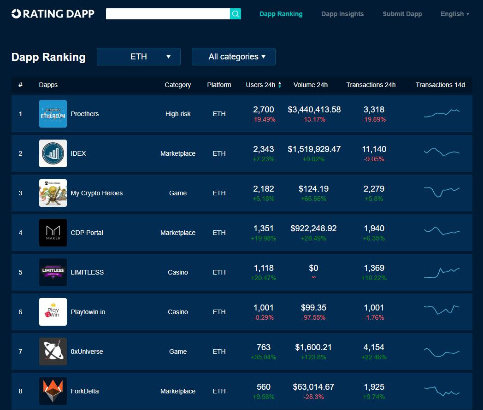This screenshot has height=410, width=483.
Task: Click Casino category in Playtowin.io row
Action: click(178, 312)
